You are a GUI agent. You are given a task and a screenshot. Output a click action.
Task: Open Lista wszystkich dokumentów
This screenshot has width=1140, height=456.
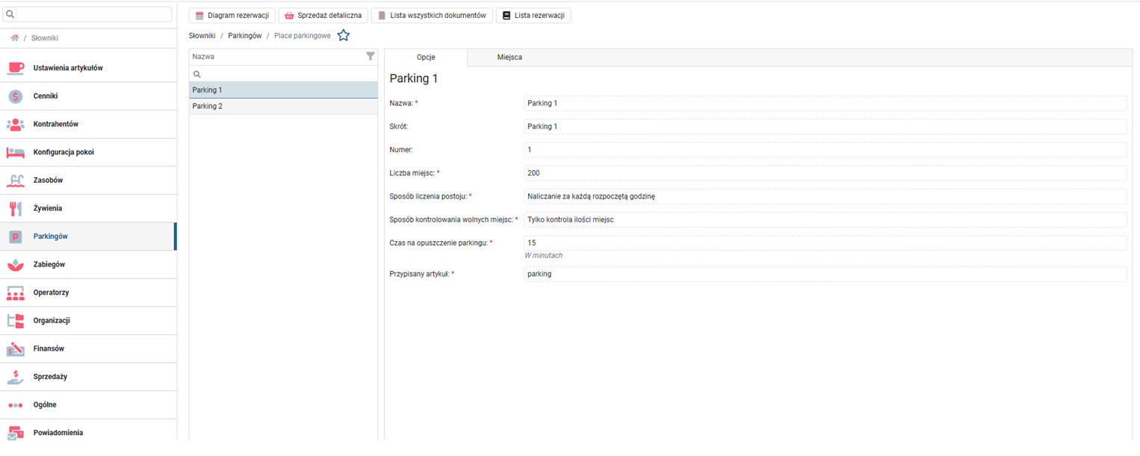pos(432,16)
